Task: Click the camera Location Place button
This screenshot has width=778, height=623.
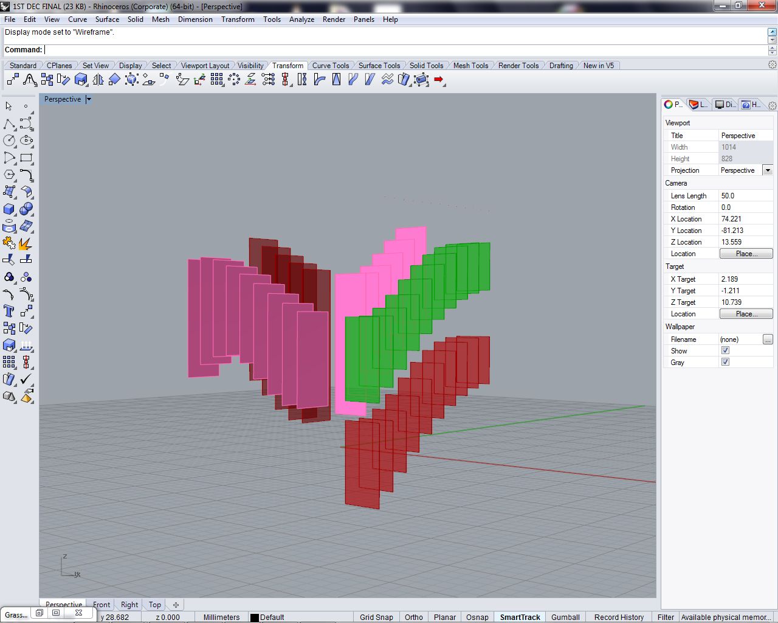Action: pos(746,254)
